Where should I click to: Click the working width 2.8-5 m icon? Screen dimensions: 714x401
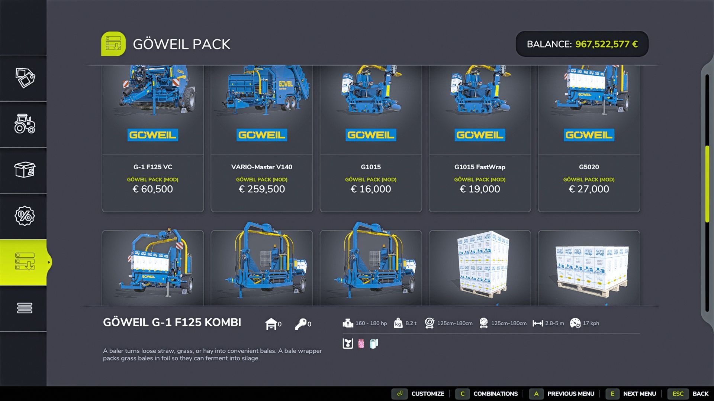click(538, 323)
